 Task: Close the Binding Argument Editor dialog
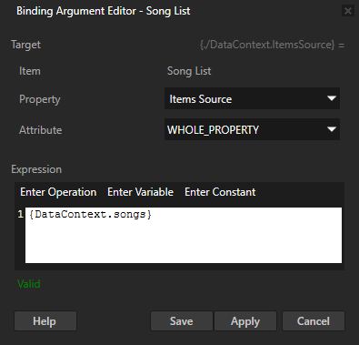pos(348,11)
